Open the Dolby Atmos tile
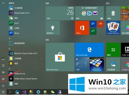This screenshot has height=95, width=129. point(125,50)
